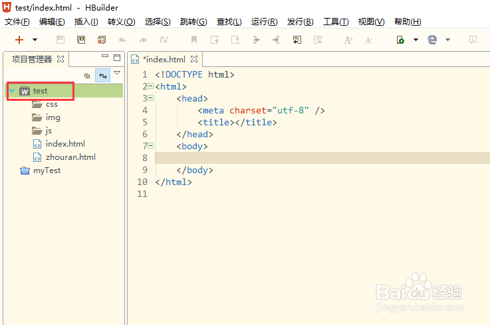Click the Save file toolbar icon

tap(61, 40)
